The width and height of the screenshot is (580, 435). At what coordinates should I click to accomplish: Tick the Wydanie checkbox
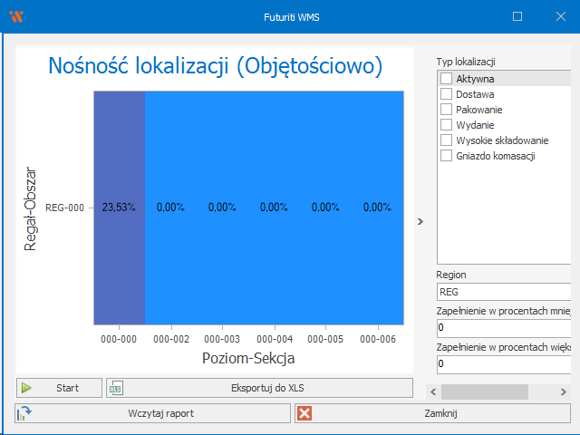pyautogui.click(x=446, y=125)
